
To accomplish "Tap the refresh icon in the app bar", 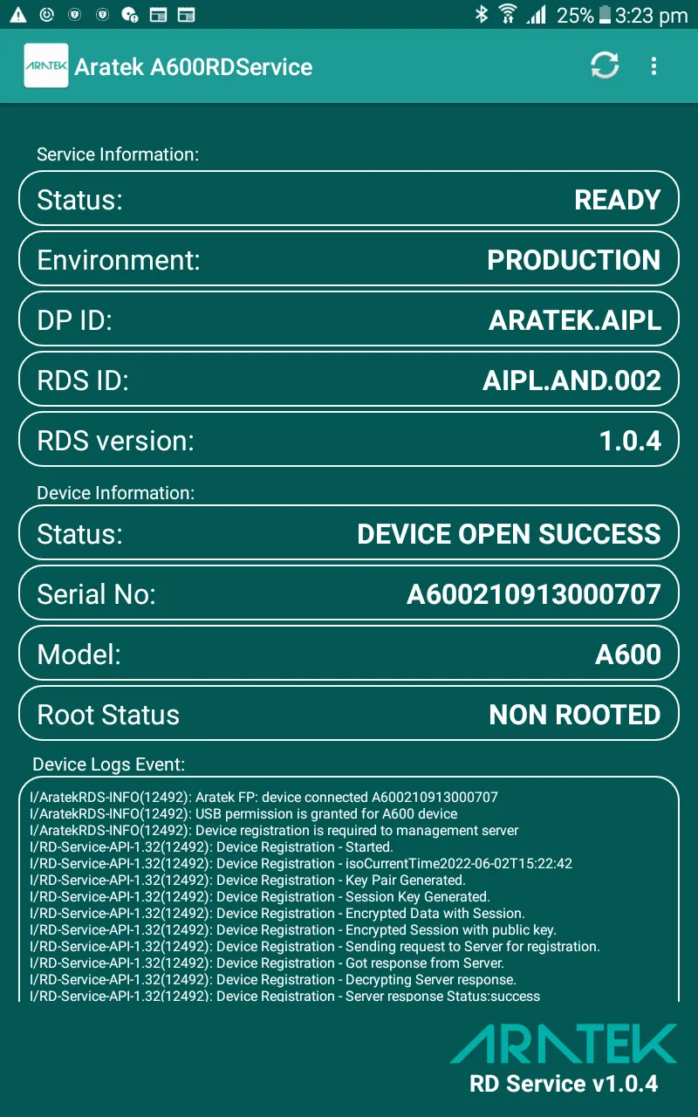I will 605,66.
